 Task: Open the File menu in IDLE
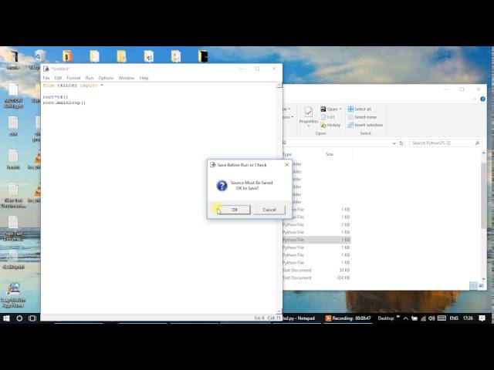click(x=46, y=78)
